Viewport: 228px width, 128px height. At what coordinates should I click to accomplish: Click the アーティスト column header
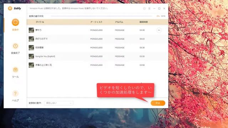point(96,22)
